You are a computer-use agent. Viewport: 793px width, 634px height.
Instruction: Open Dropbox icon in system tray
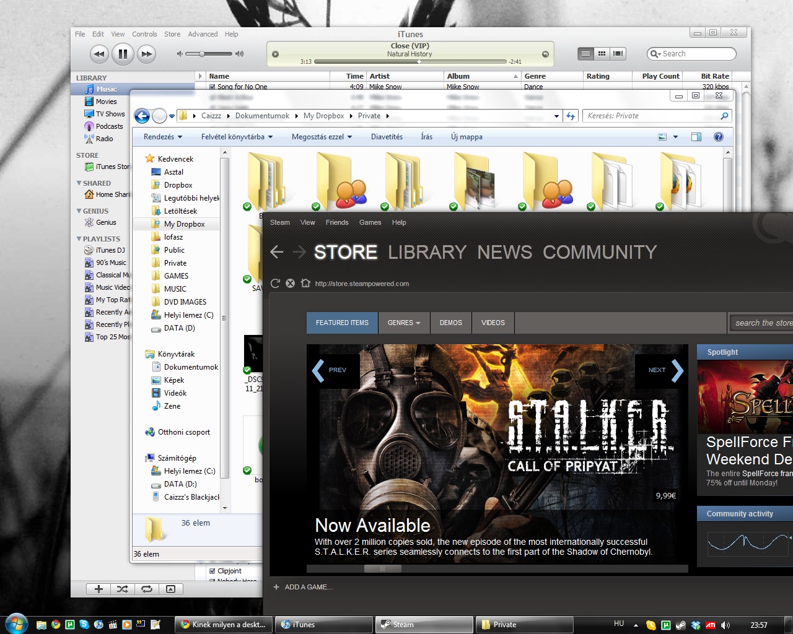coord(696,625)
